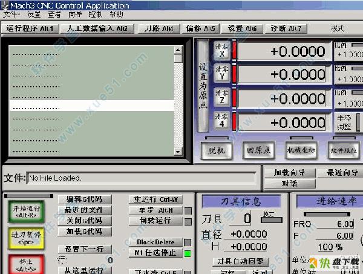363x274 pixels.
Task: Switch to 人工数据输入 Alt2 screen
Action: tap(97, 28)
